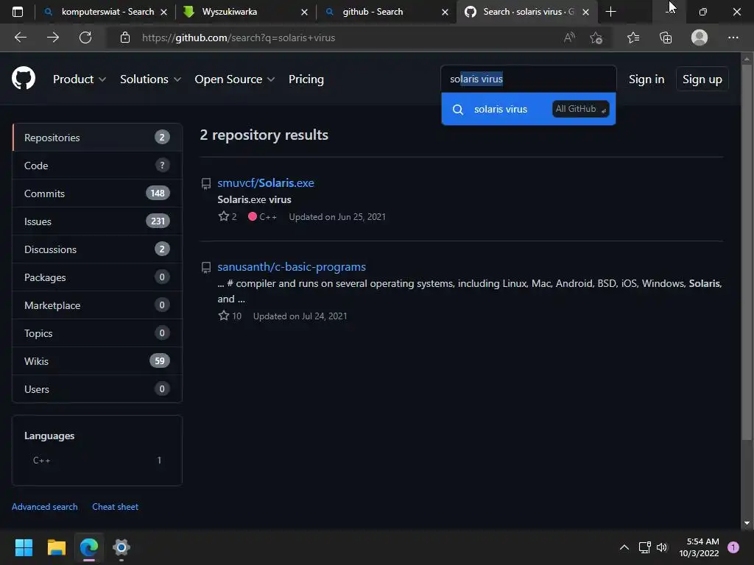754x565 pixels.
Task: Click star icon on sanusanth/c-basic-programs result
Action: pyautogui.click(x=224, y=316)
